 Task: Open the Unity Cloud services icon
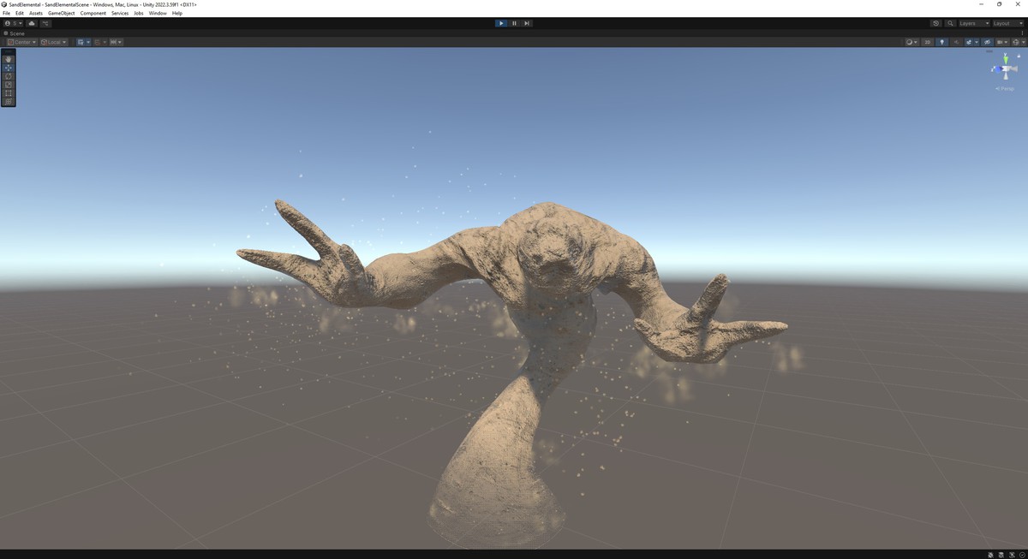[x=32, y=23]
